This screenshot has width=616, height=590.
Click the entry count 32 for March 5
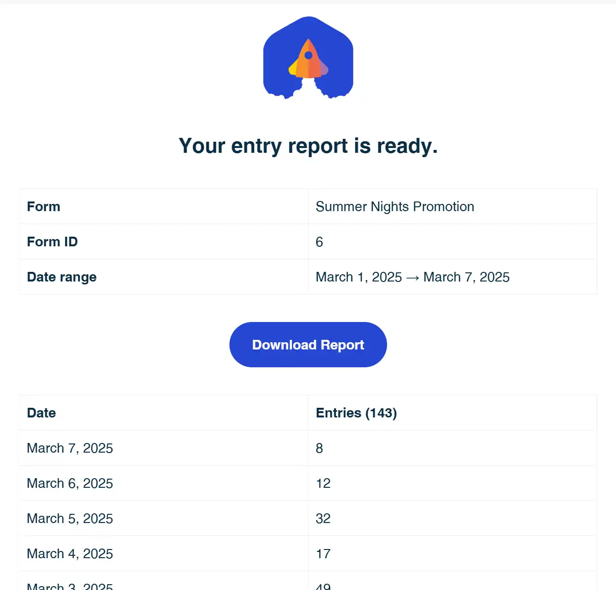[x=323, y=519]
